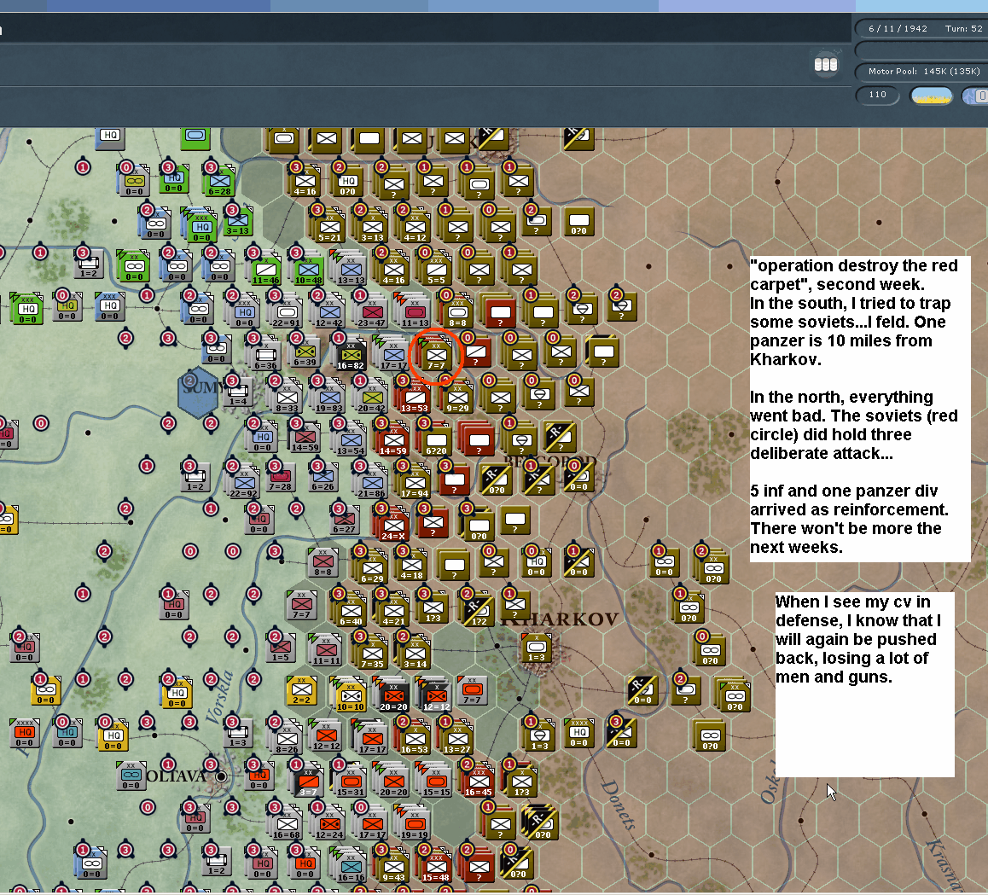The height and width of the screenshot is (895, 988).
Task: Select the 22=92 infantry counter
Action: tap(243, 485)
